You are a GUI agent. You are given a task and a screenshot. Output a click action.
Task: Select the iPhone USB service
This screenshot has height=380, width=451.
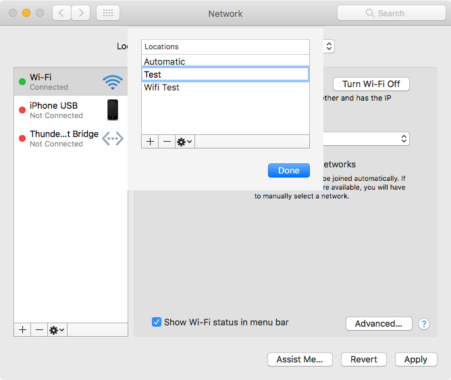71,110
